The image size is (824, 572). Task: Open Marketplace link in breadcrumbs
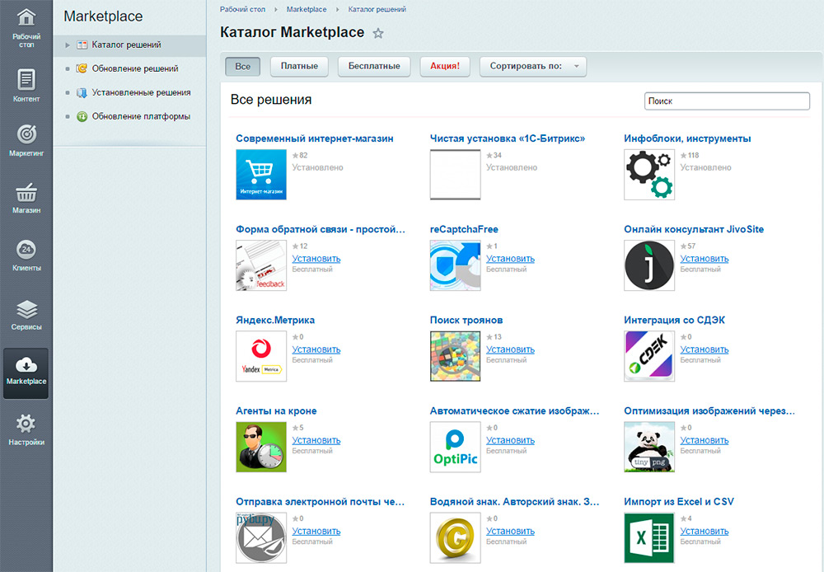pos(306,9)
